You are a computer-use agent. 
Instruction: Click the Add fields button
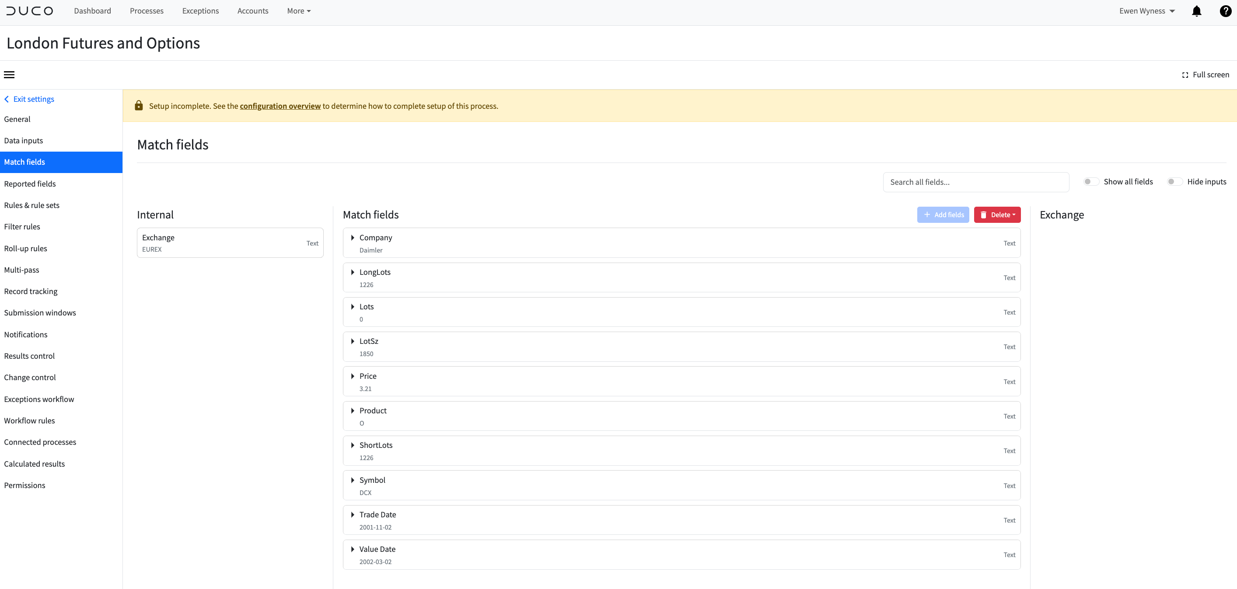[943, 215]
